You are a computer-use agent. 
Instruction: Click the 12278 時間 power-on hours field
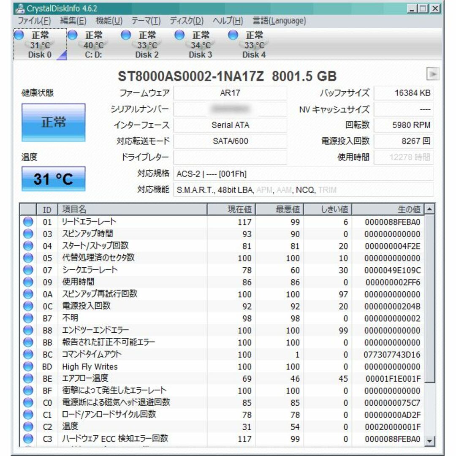point(404,157)
